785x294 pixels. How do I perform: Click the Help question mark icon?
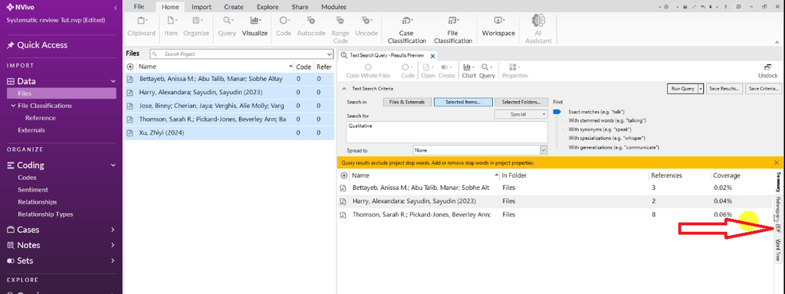click(725, 7)
